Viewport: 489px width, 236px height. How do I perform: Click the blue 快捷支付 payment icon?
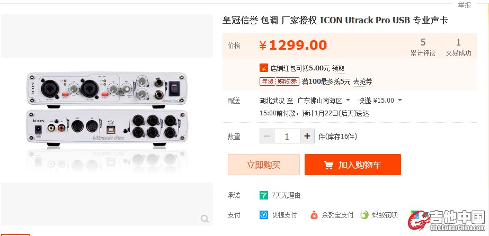pyautogui.click(x=264, y=215)
